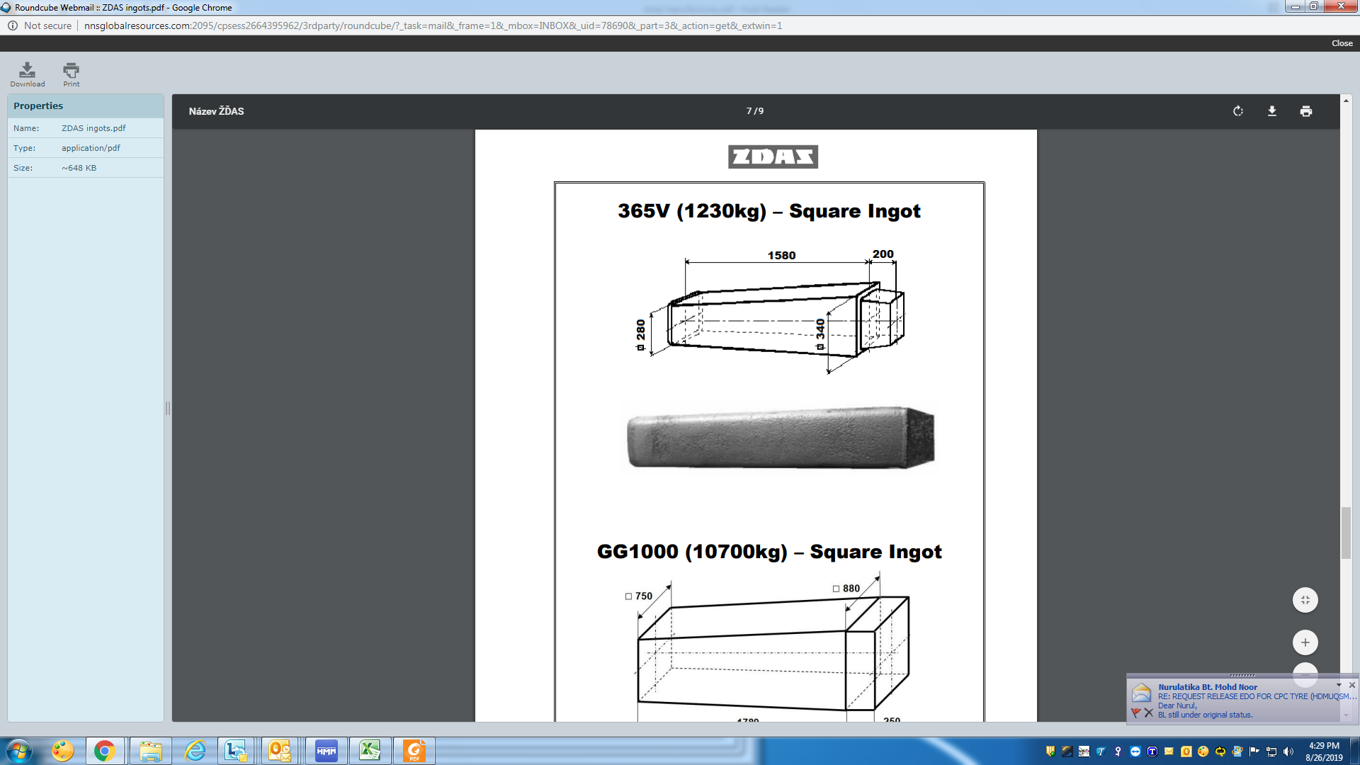
Task: Click the ZDAS logo on the page
Action: 773,157
